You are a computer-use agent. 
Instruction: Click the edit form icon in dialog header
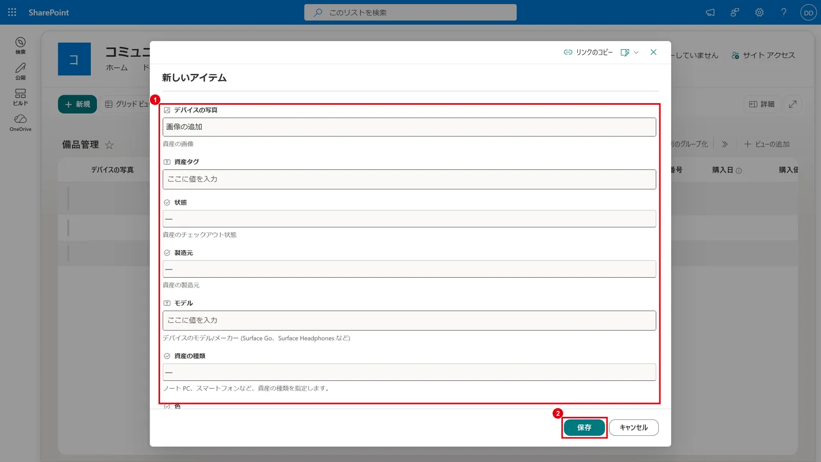click(624, 52)
